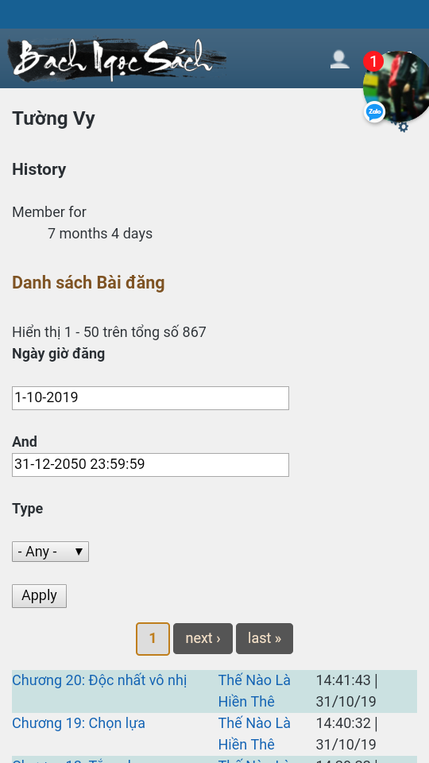Viewport: 429px width, 763px height.
Task: Go to the next › page
Action: tap(203, 638)
